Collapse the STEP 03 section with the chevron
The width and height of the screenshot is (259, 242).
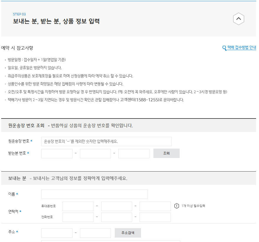pyautogui.click(x=238, y=19)
